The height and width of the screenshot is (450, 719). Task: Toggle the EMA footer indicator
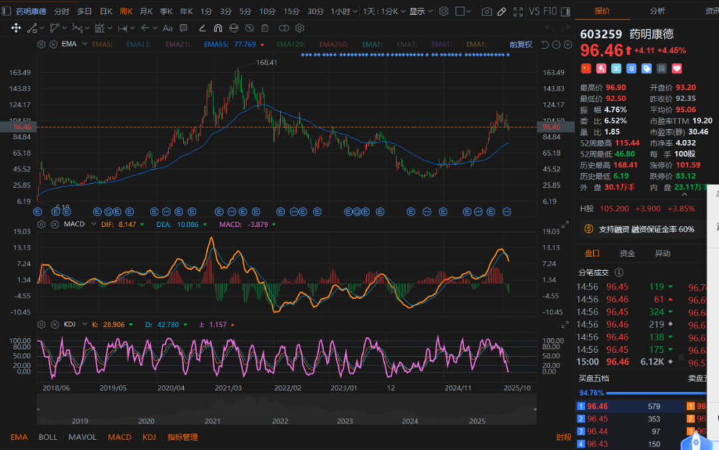[19, 437]
